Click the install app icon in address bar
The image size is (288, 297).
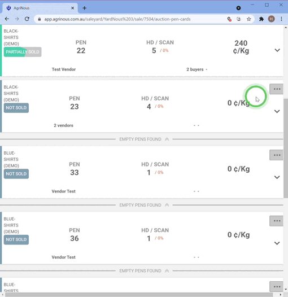point(239,19)
